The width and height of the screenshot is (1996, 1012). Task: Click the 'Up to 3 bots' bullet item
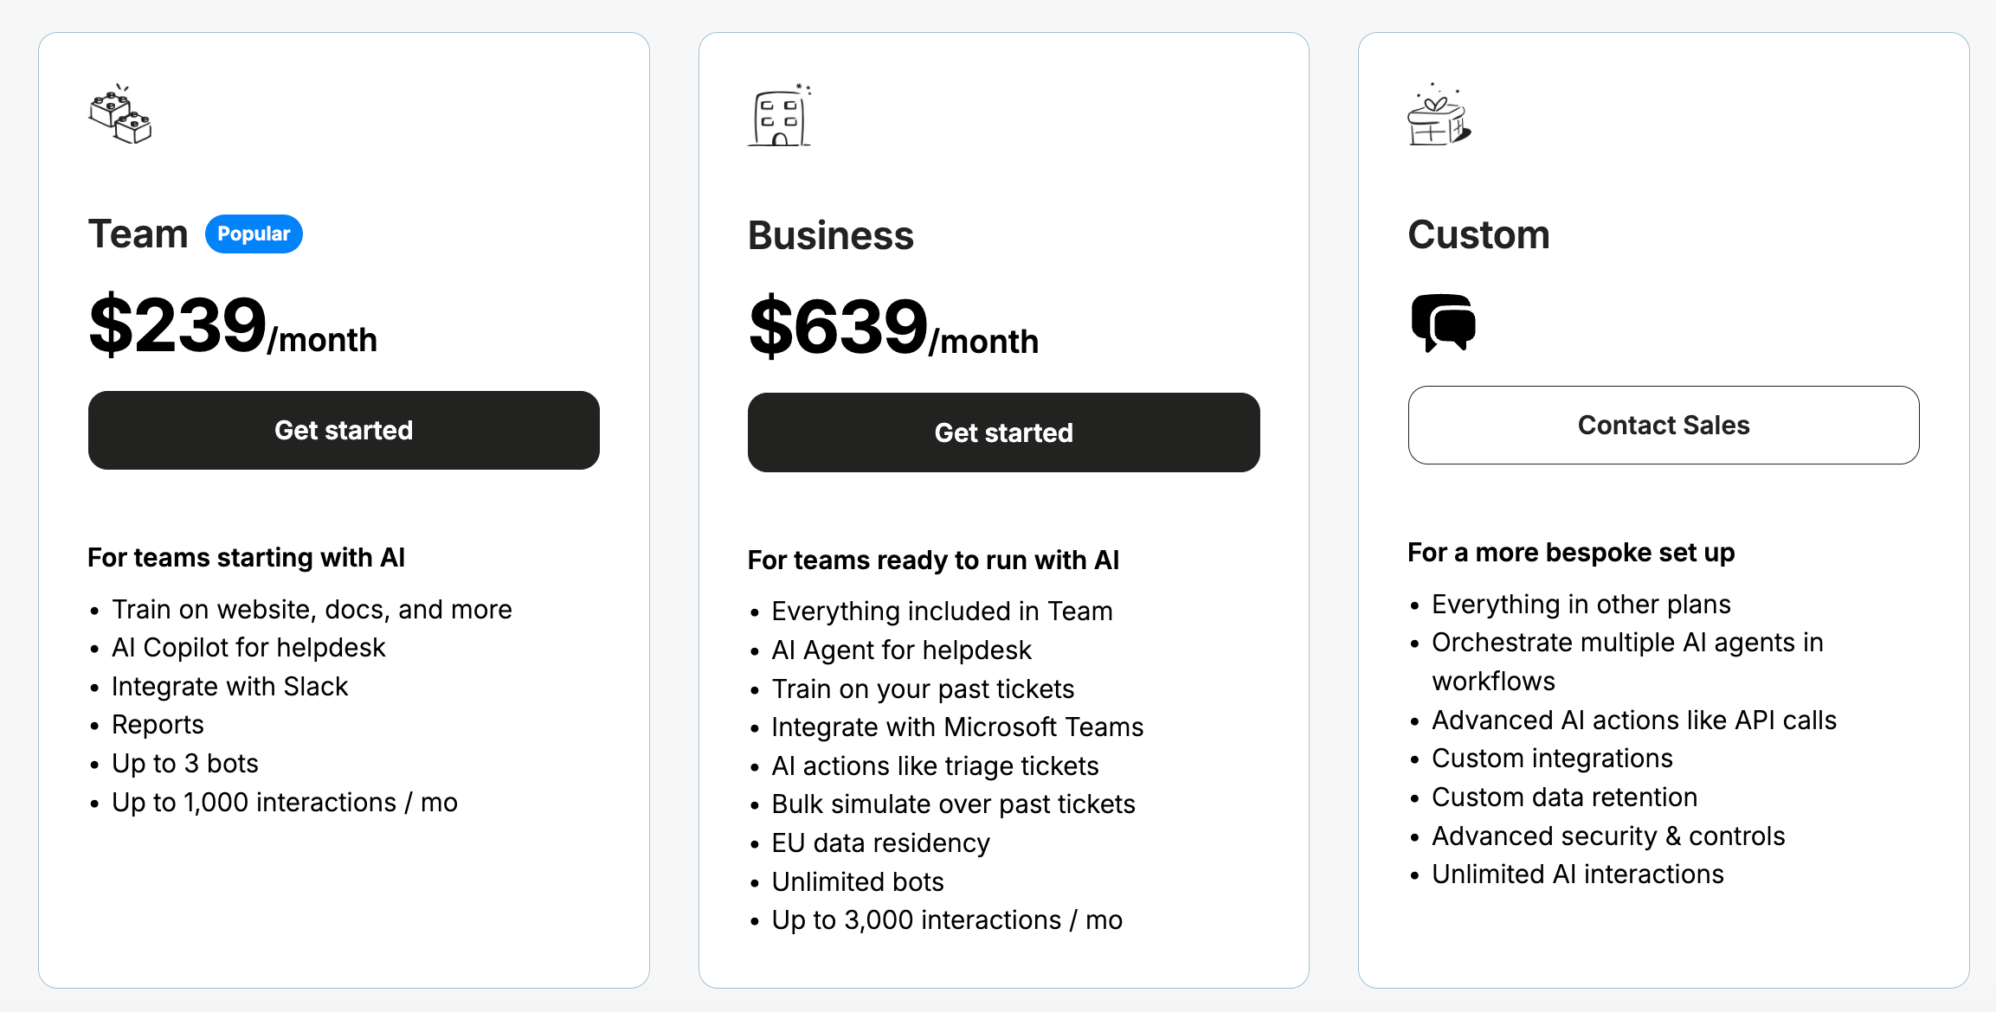(x=184, y=763)
